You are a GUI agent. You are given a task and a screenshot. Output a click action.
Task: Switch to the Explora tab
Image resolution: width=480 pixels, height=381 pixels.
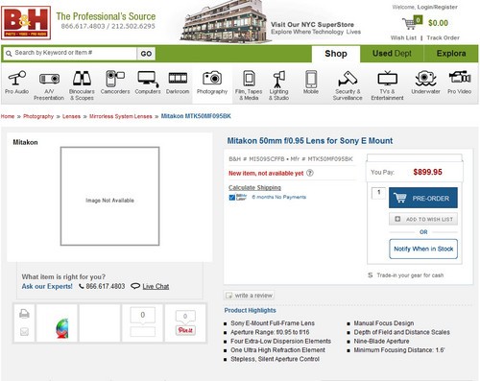(451, 54)
